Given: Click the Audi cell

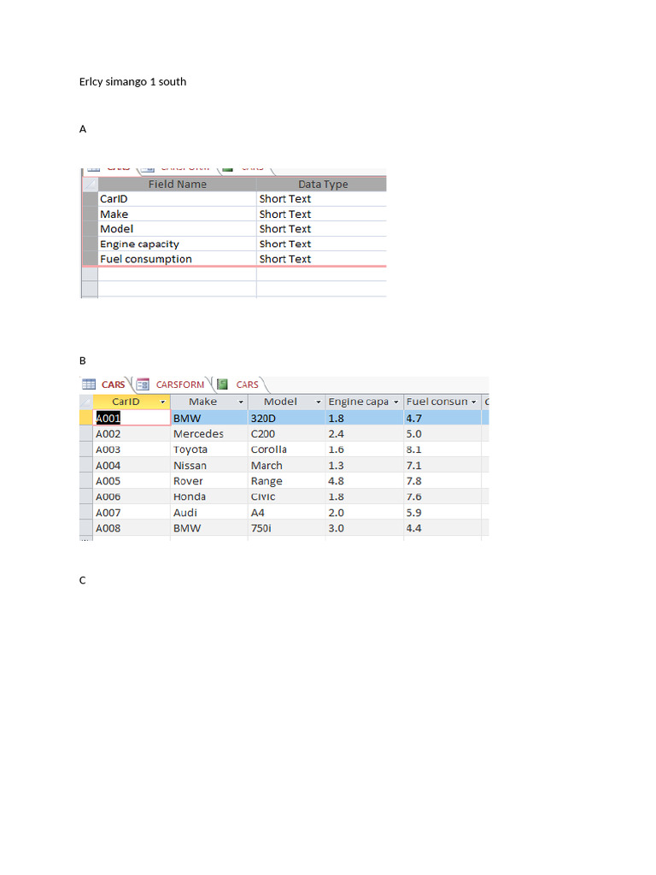Looking at the screenshot, I should [x=209, y=513].
